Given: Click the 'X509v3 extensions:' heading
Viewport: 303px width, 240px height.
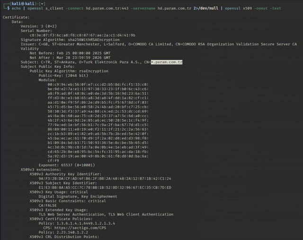Looking at the screenshot, I should (41, 170).
